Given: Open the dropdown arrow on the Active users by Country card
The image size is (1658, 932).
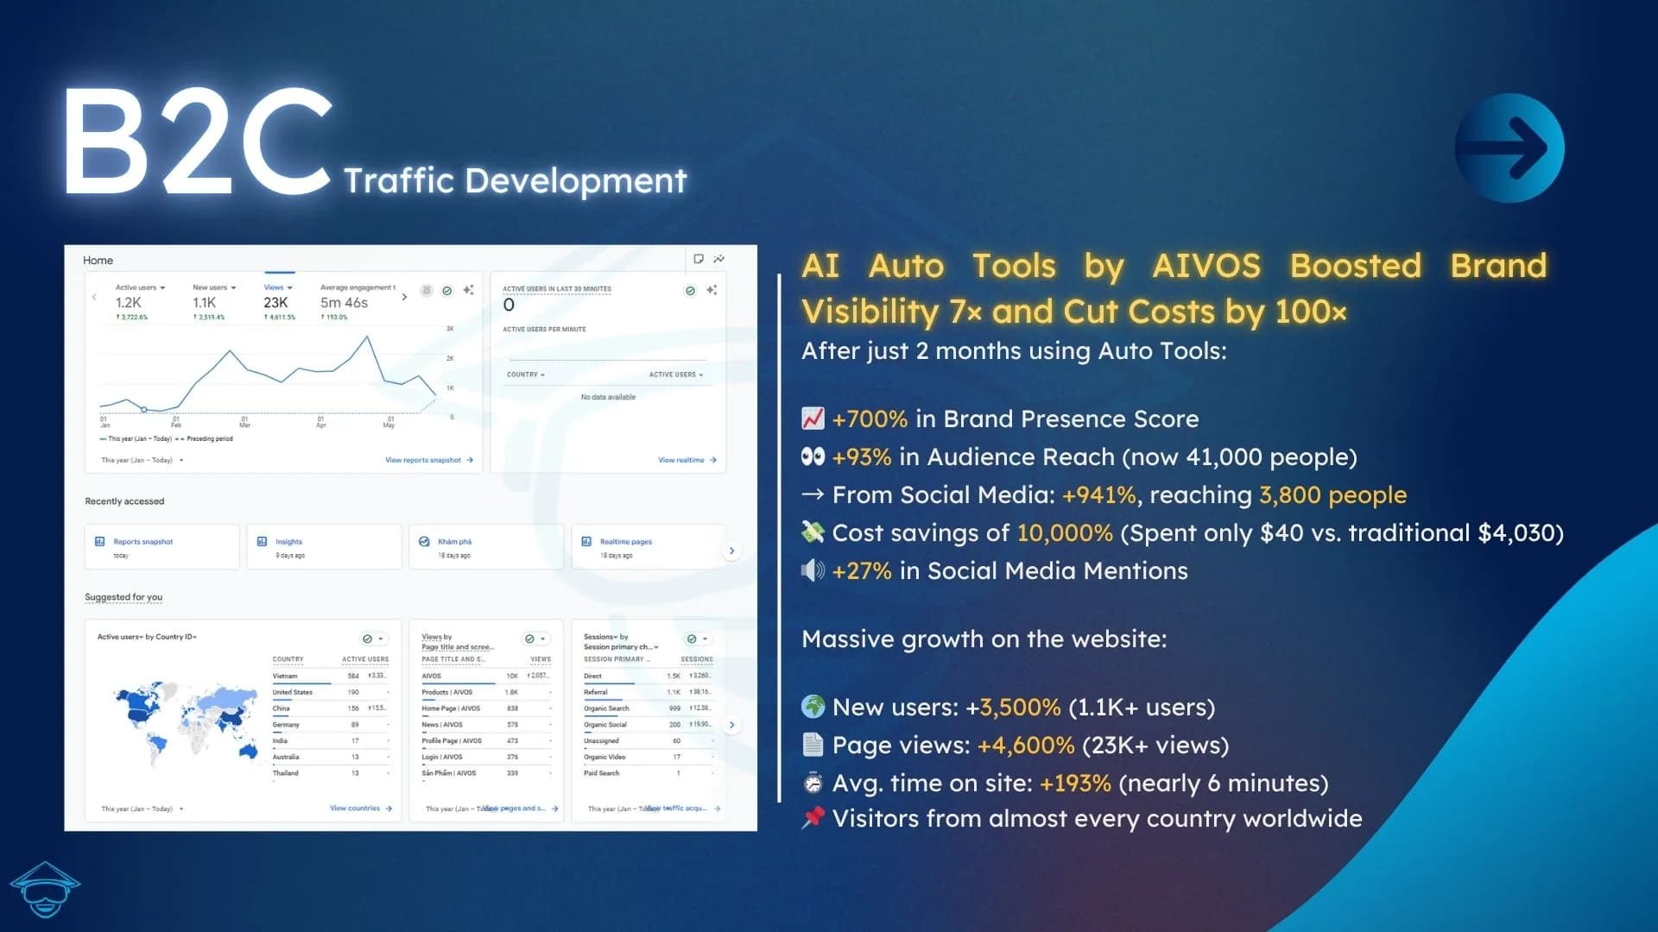Looking at the screenshot, I should click(x=381, y=639).
